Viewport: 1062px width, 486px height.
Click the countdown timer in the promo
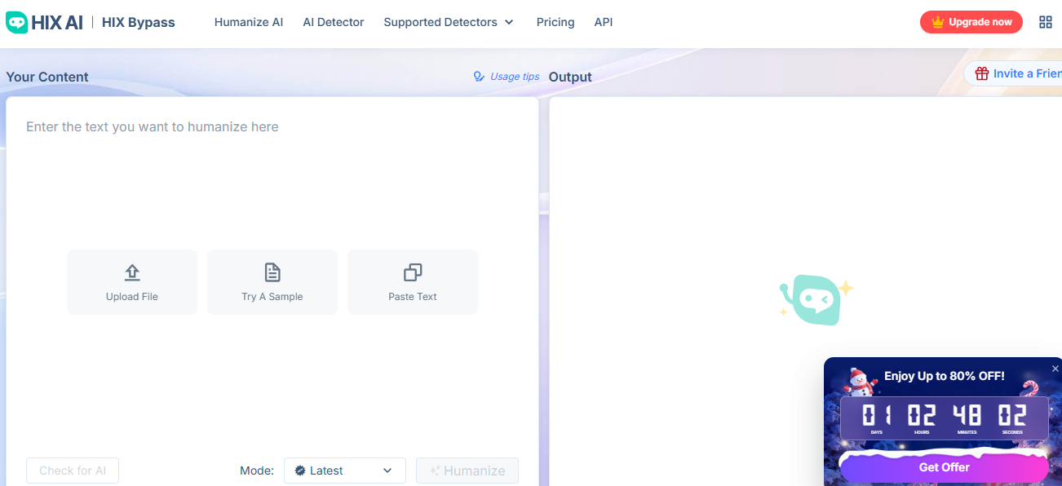(945, 418)
